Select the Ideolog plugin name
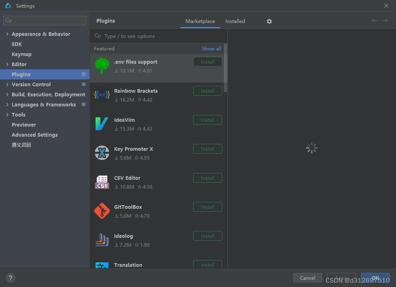This screenshot has width=396, height=287. pos(123,236)
